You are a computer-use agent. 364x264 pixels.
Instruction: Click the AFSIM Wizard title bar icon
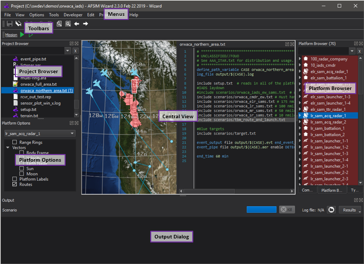click(7, 6)
